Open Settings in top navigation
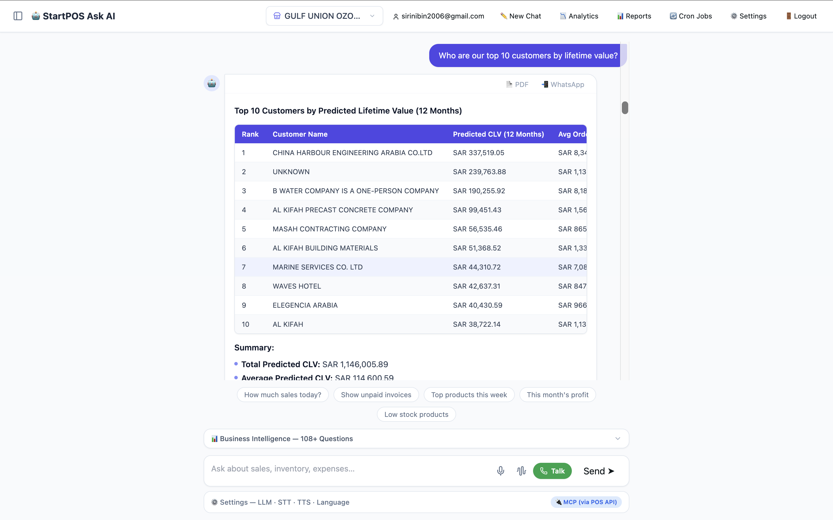833x520 pixels. pos(748,16)
